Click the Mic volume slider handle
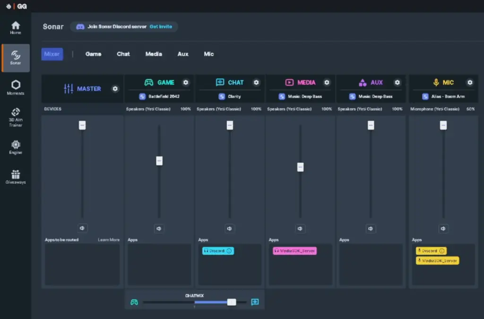 [x=443, y=125]
